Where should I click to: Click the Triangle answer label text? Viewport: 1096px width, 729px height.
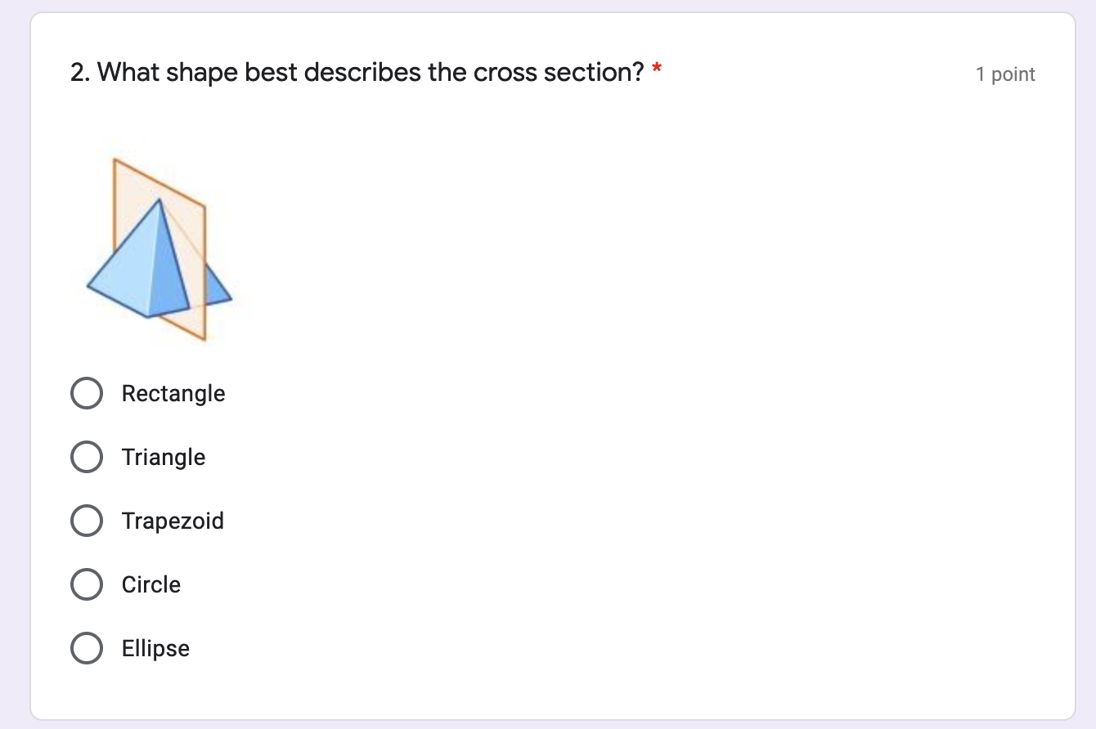164,457
